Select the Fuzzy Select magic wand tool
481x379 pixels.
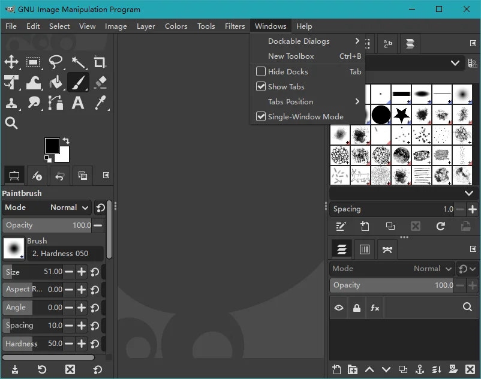(79, 62)
